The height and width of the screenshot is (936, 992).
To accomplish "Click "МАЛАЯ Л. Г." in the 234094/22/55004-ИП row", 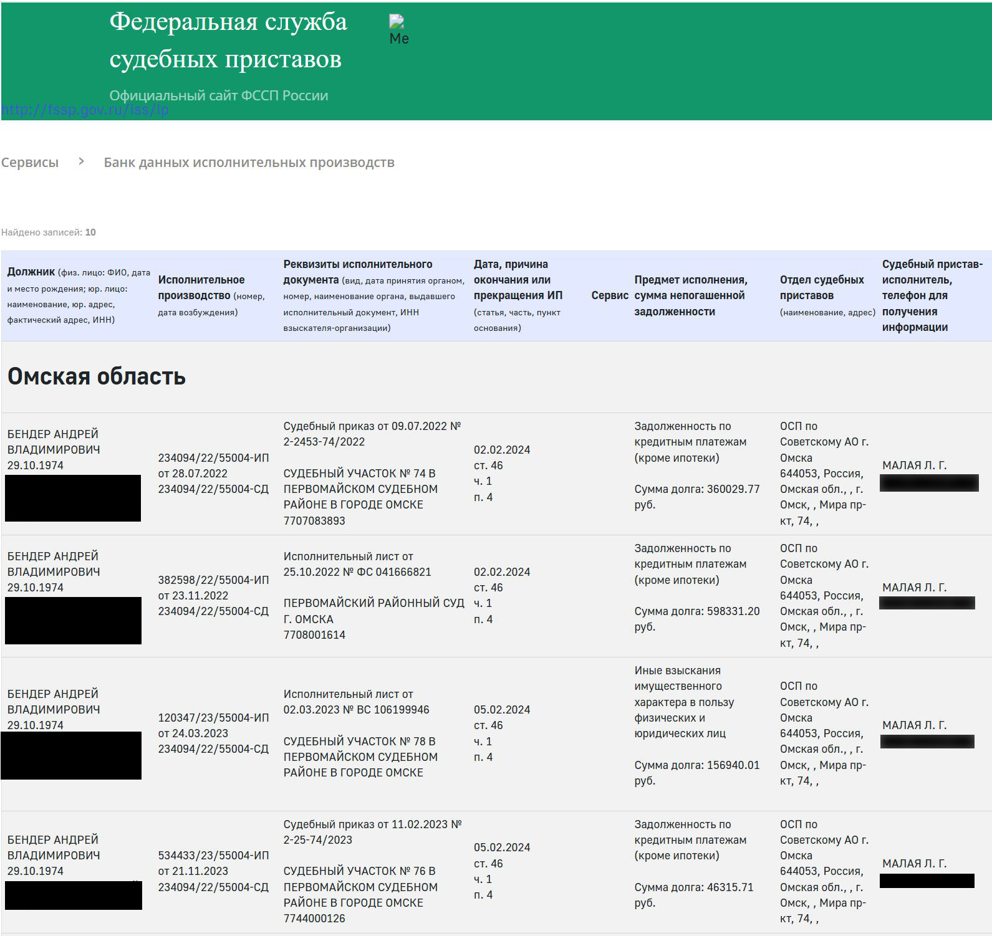I will pyautogui.click(x=915, y=466).
